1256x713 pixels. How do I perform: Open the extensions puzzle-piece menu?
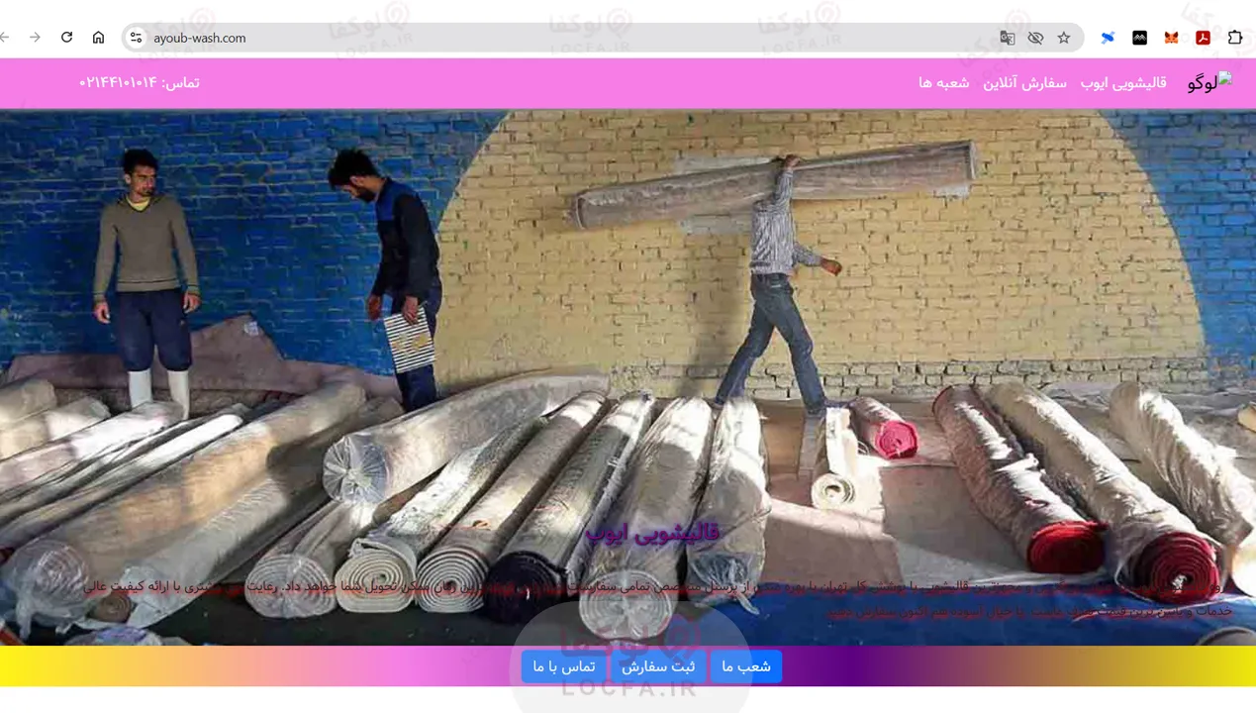tap(1235, 38)
